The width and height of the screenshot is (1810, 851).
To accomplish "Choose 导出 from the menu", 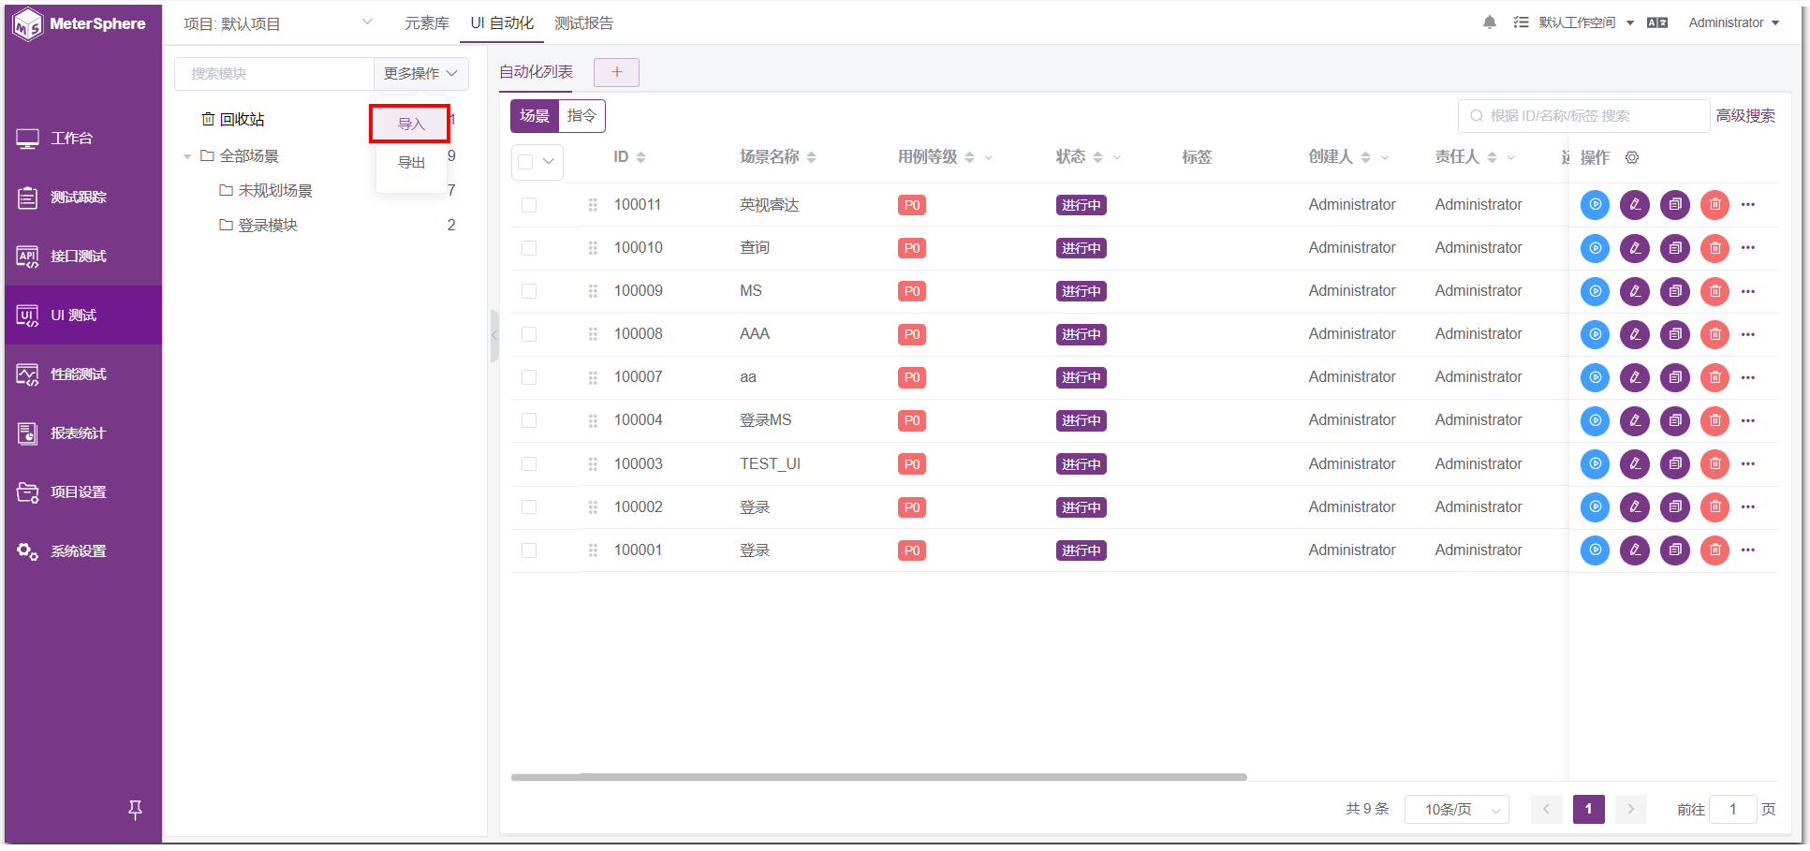I will 411,163.
